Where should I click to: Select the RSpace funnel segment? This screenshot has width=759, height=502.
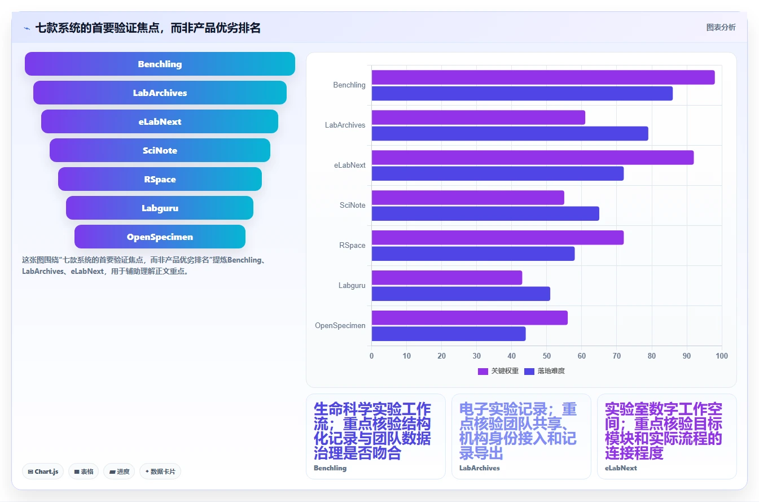click(160, 179)
